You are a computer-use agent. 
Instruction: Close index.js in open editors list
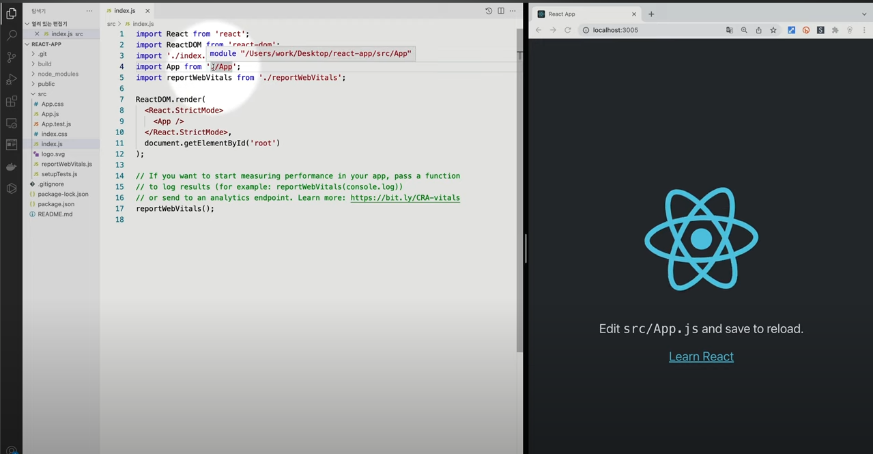pos(37,33)
